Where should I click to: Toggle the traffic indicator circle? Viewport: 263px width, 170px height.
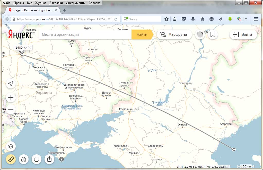(x=200, y=34)
